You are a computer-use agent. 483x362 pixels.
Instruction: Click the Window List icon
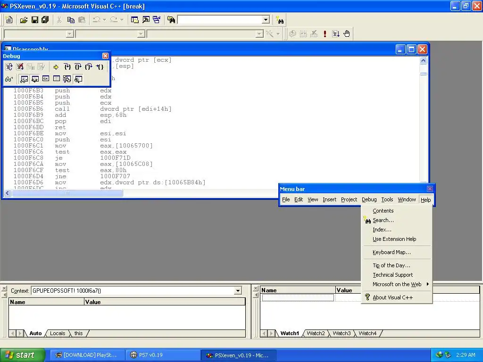point(157,20)
